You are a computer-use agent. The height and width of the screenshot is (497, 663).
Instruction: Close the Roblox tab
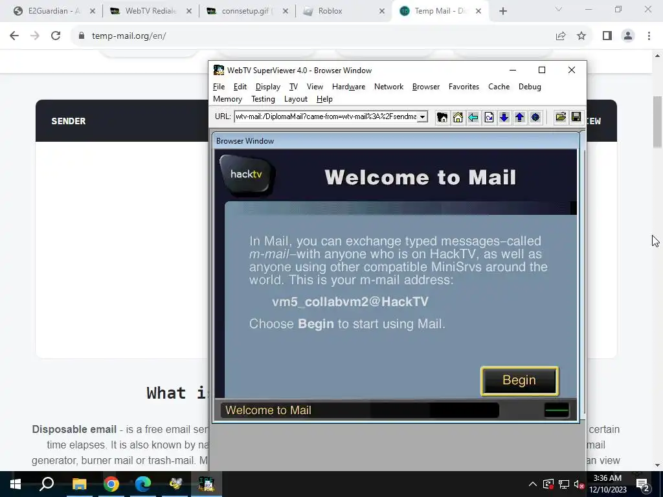382,11
